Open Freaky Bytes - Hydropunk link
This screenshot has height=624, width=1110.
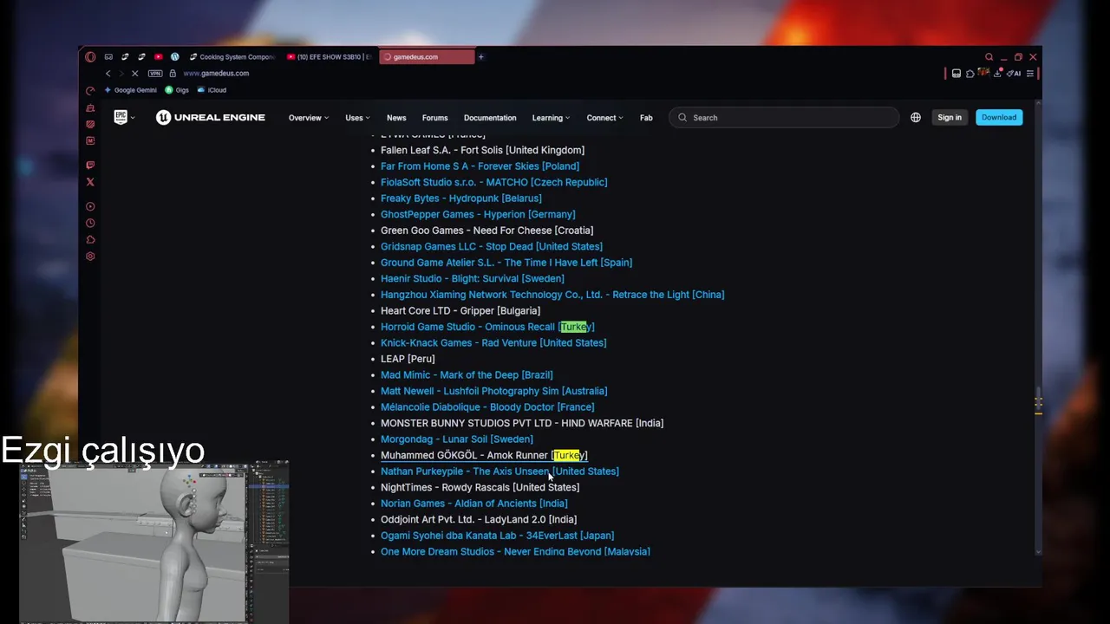[461, 198]
